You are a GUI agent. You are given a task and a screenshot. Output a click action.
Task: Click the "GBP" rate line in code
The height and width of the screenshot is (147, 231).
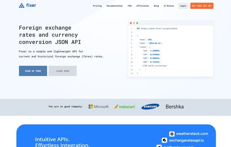(x=151, y=62)
